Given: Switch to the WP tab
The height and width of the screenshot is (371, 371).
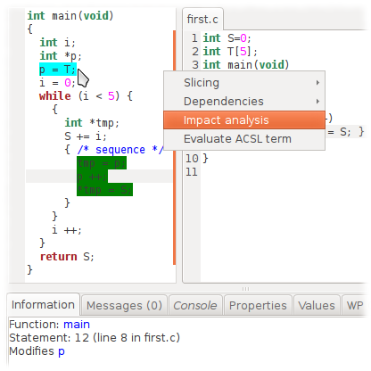Looking at the screenshot, I should (355, 305).
